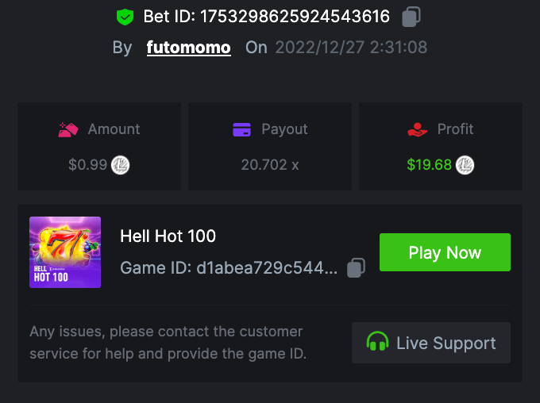Image resolution: width=540 pixels, height=403 pixels.
Task: Click the Litecoin coin beside $0.99
Action: [x=121, y=165]
